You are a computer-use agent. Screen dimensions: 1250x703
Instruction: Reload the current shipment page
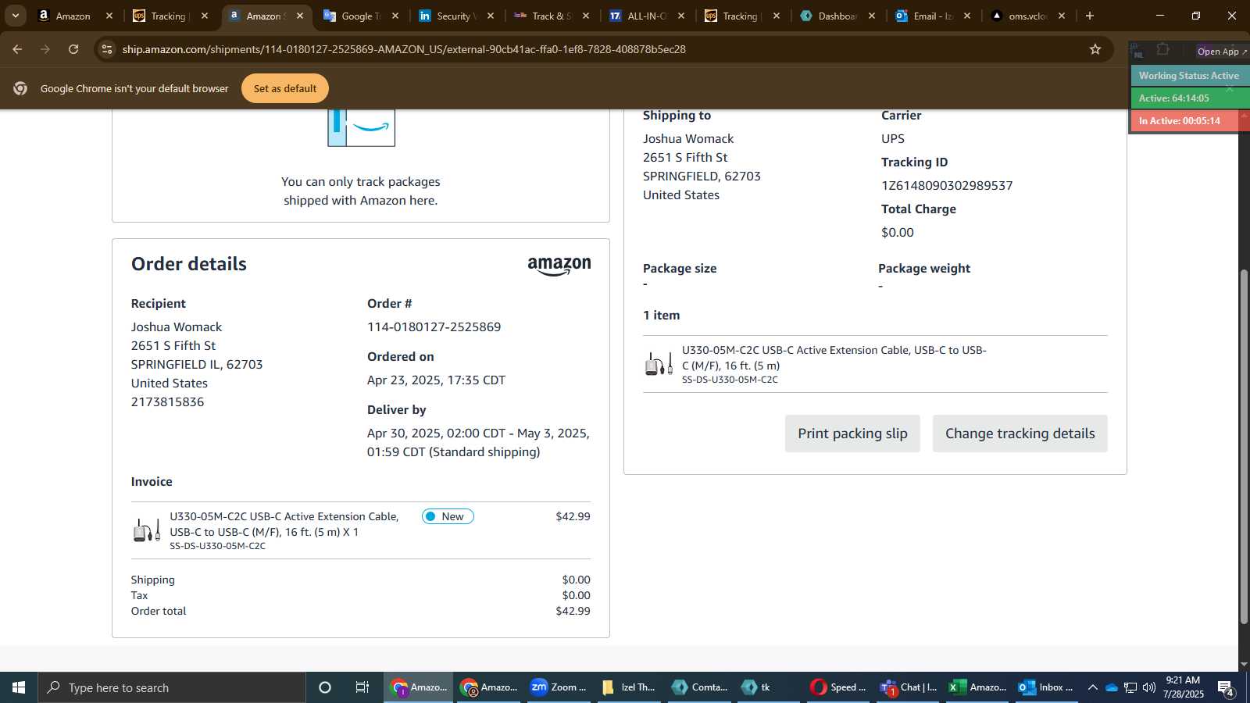(73, 49)
